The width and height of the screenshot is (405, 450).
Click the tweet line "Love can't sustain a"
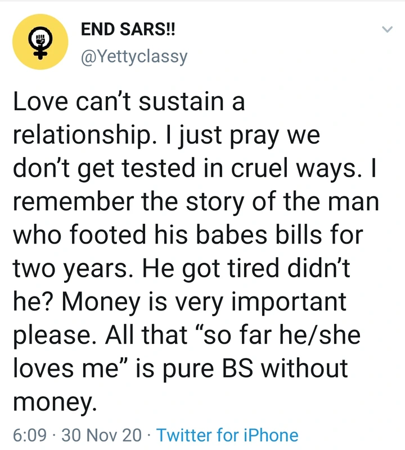coord(129,104)
